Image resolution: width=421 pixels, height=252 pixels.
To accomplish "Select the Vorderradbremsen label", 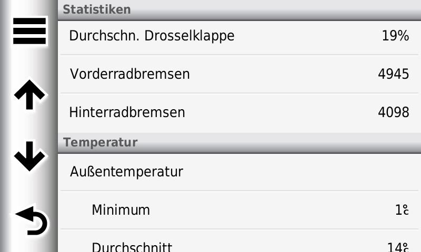I will [x=129, y=74].
